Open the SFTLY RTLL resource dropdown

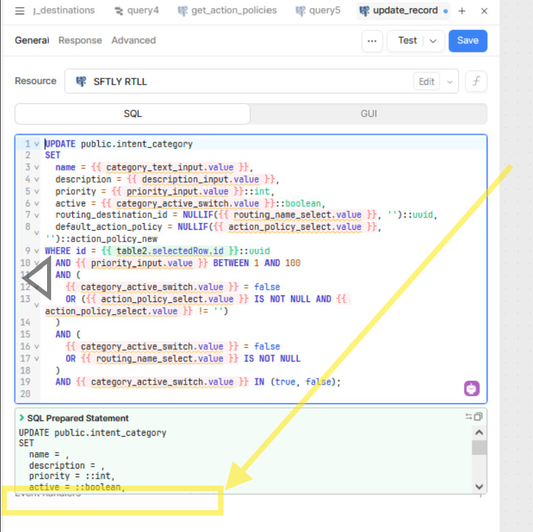point(449,82)
